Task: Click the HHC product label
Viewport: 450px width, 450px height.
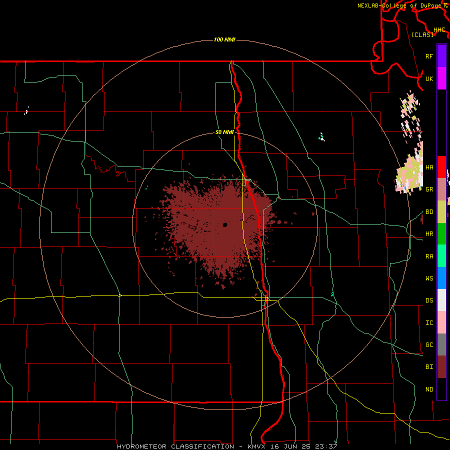Action: pos(439,30)
